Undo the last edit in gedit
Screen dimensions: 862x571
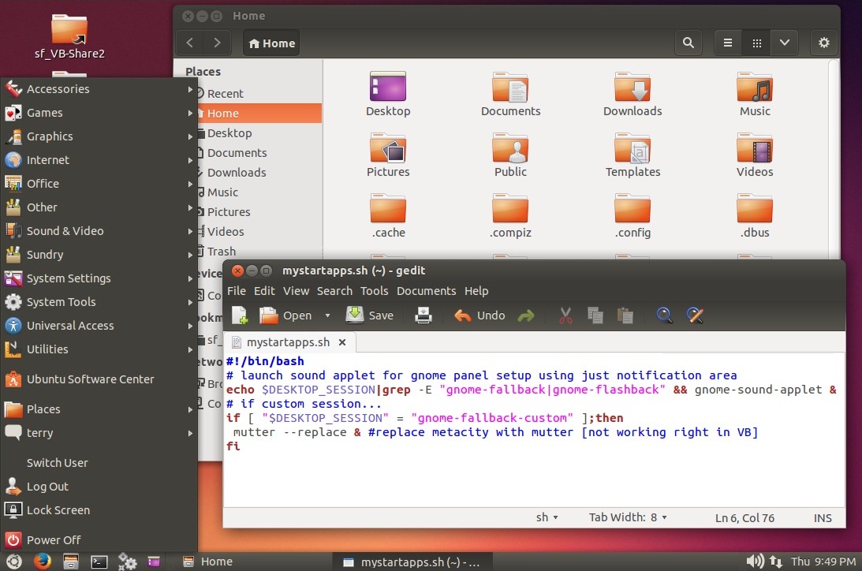480,315
